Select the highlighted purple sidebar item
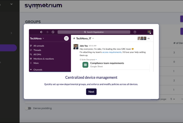The height and width of the screenshot is (123, 183). coord(8,48)
